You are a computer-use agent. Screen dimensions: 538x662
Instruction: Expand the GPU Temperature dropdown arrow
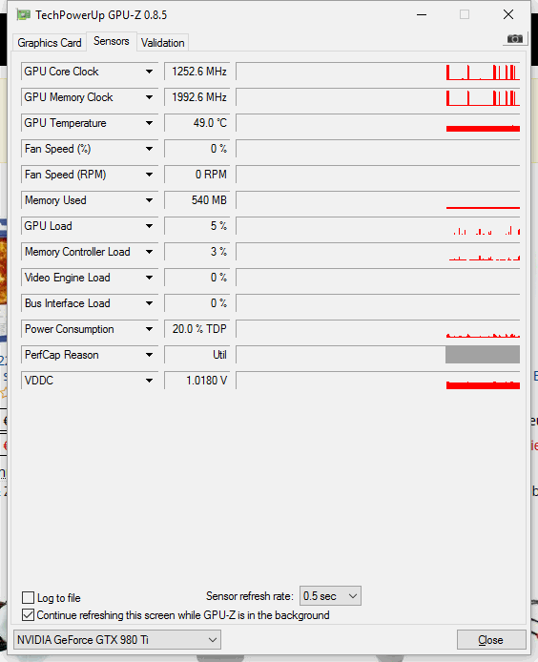click(x=149, y=123)
